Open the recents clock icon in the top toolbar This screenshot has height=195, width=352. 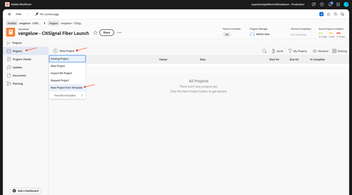click(336, 14)
